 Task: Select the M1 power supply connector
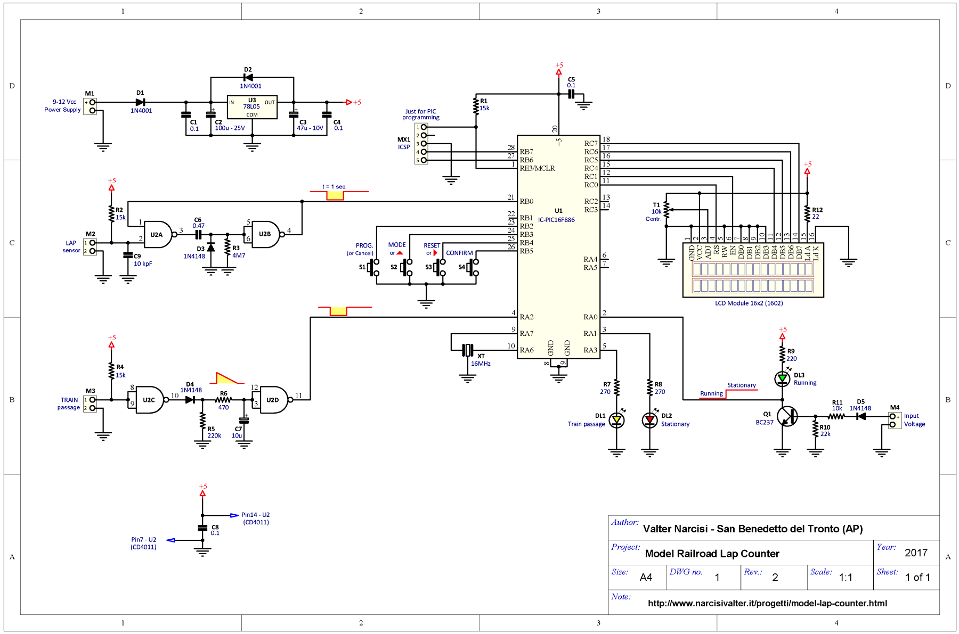tap(91, 106)
